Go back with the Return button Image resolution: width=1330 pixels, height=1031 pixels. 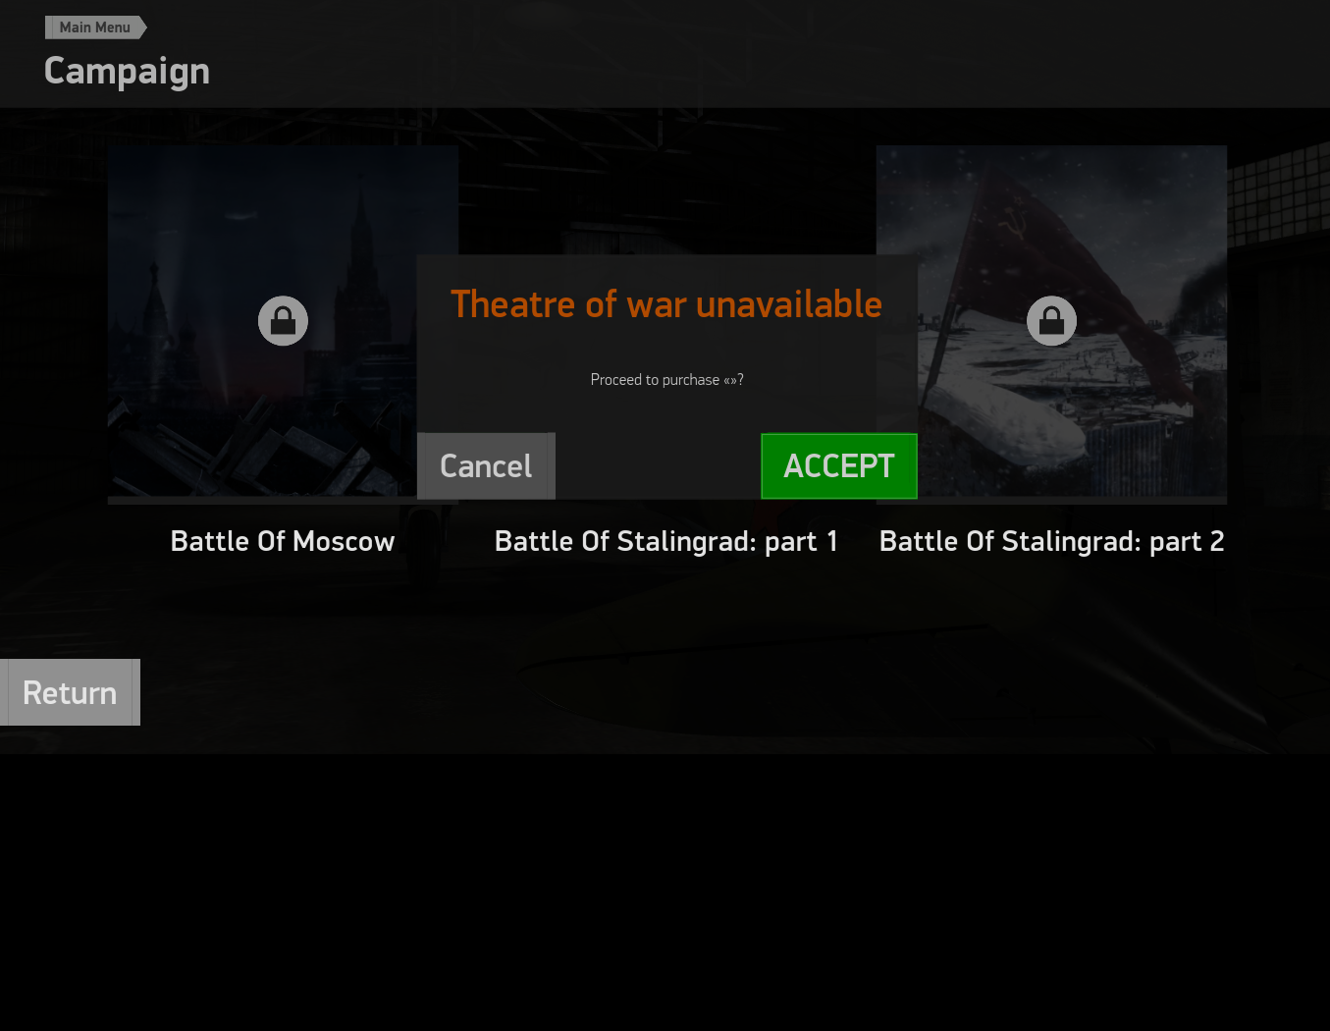click(x=70, y=692)
